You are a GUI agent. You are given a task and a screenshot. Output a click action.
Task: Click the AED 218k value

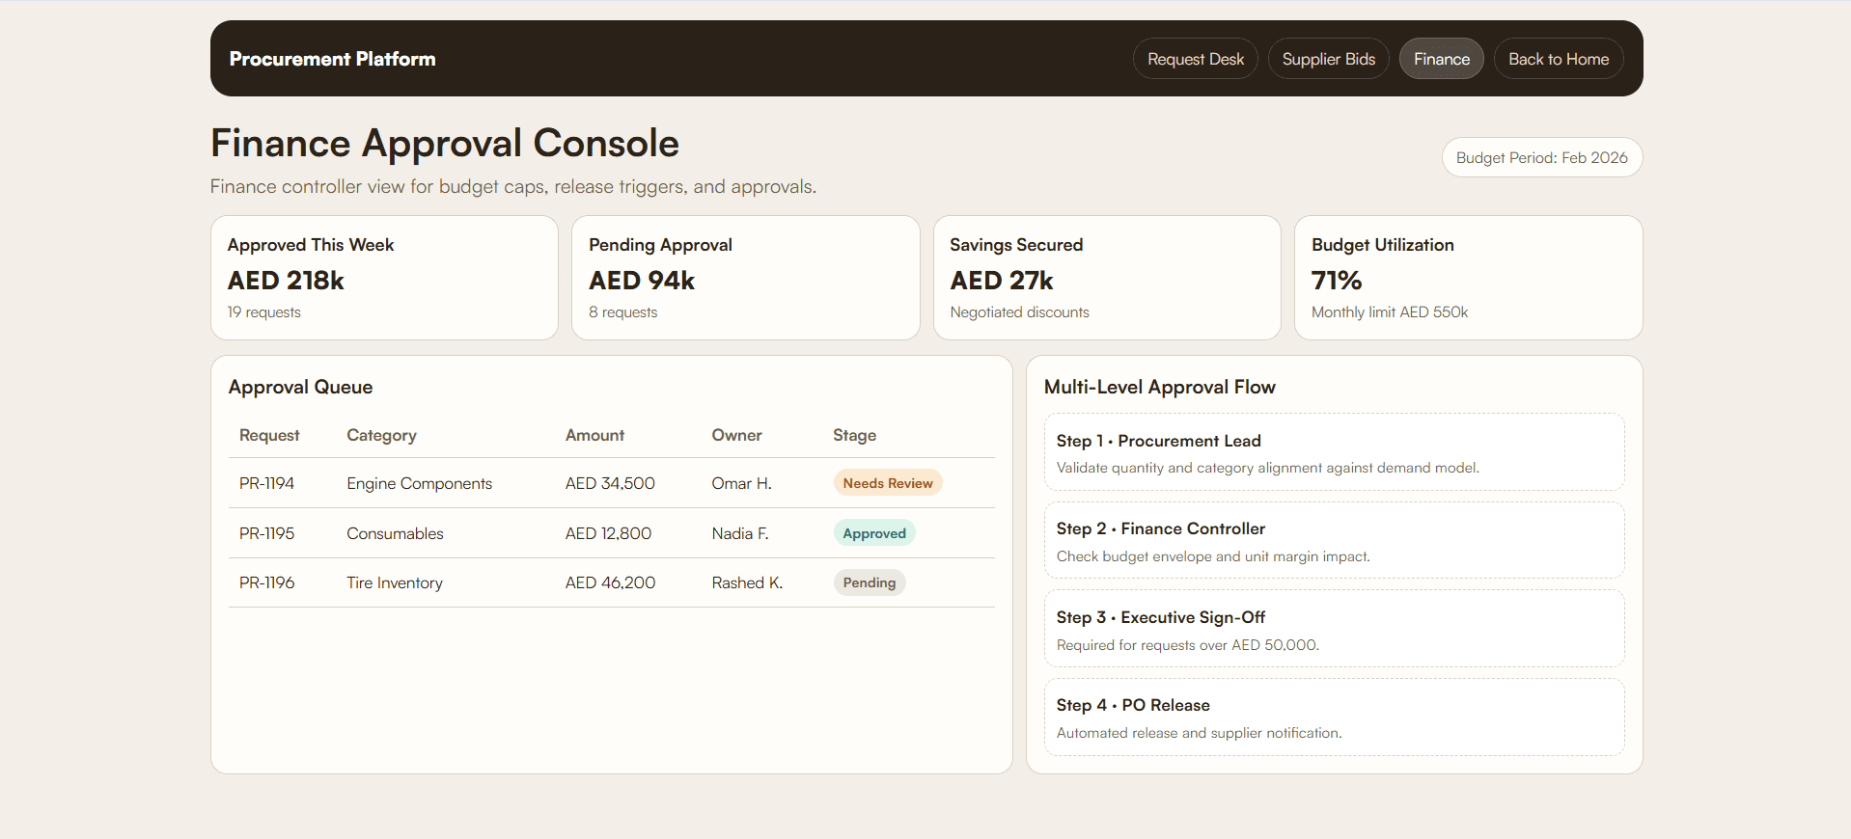(x=286, y=281)
